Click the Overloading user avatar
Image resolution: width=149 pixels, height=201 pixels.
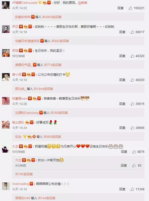tap(6, 186)
